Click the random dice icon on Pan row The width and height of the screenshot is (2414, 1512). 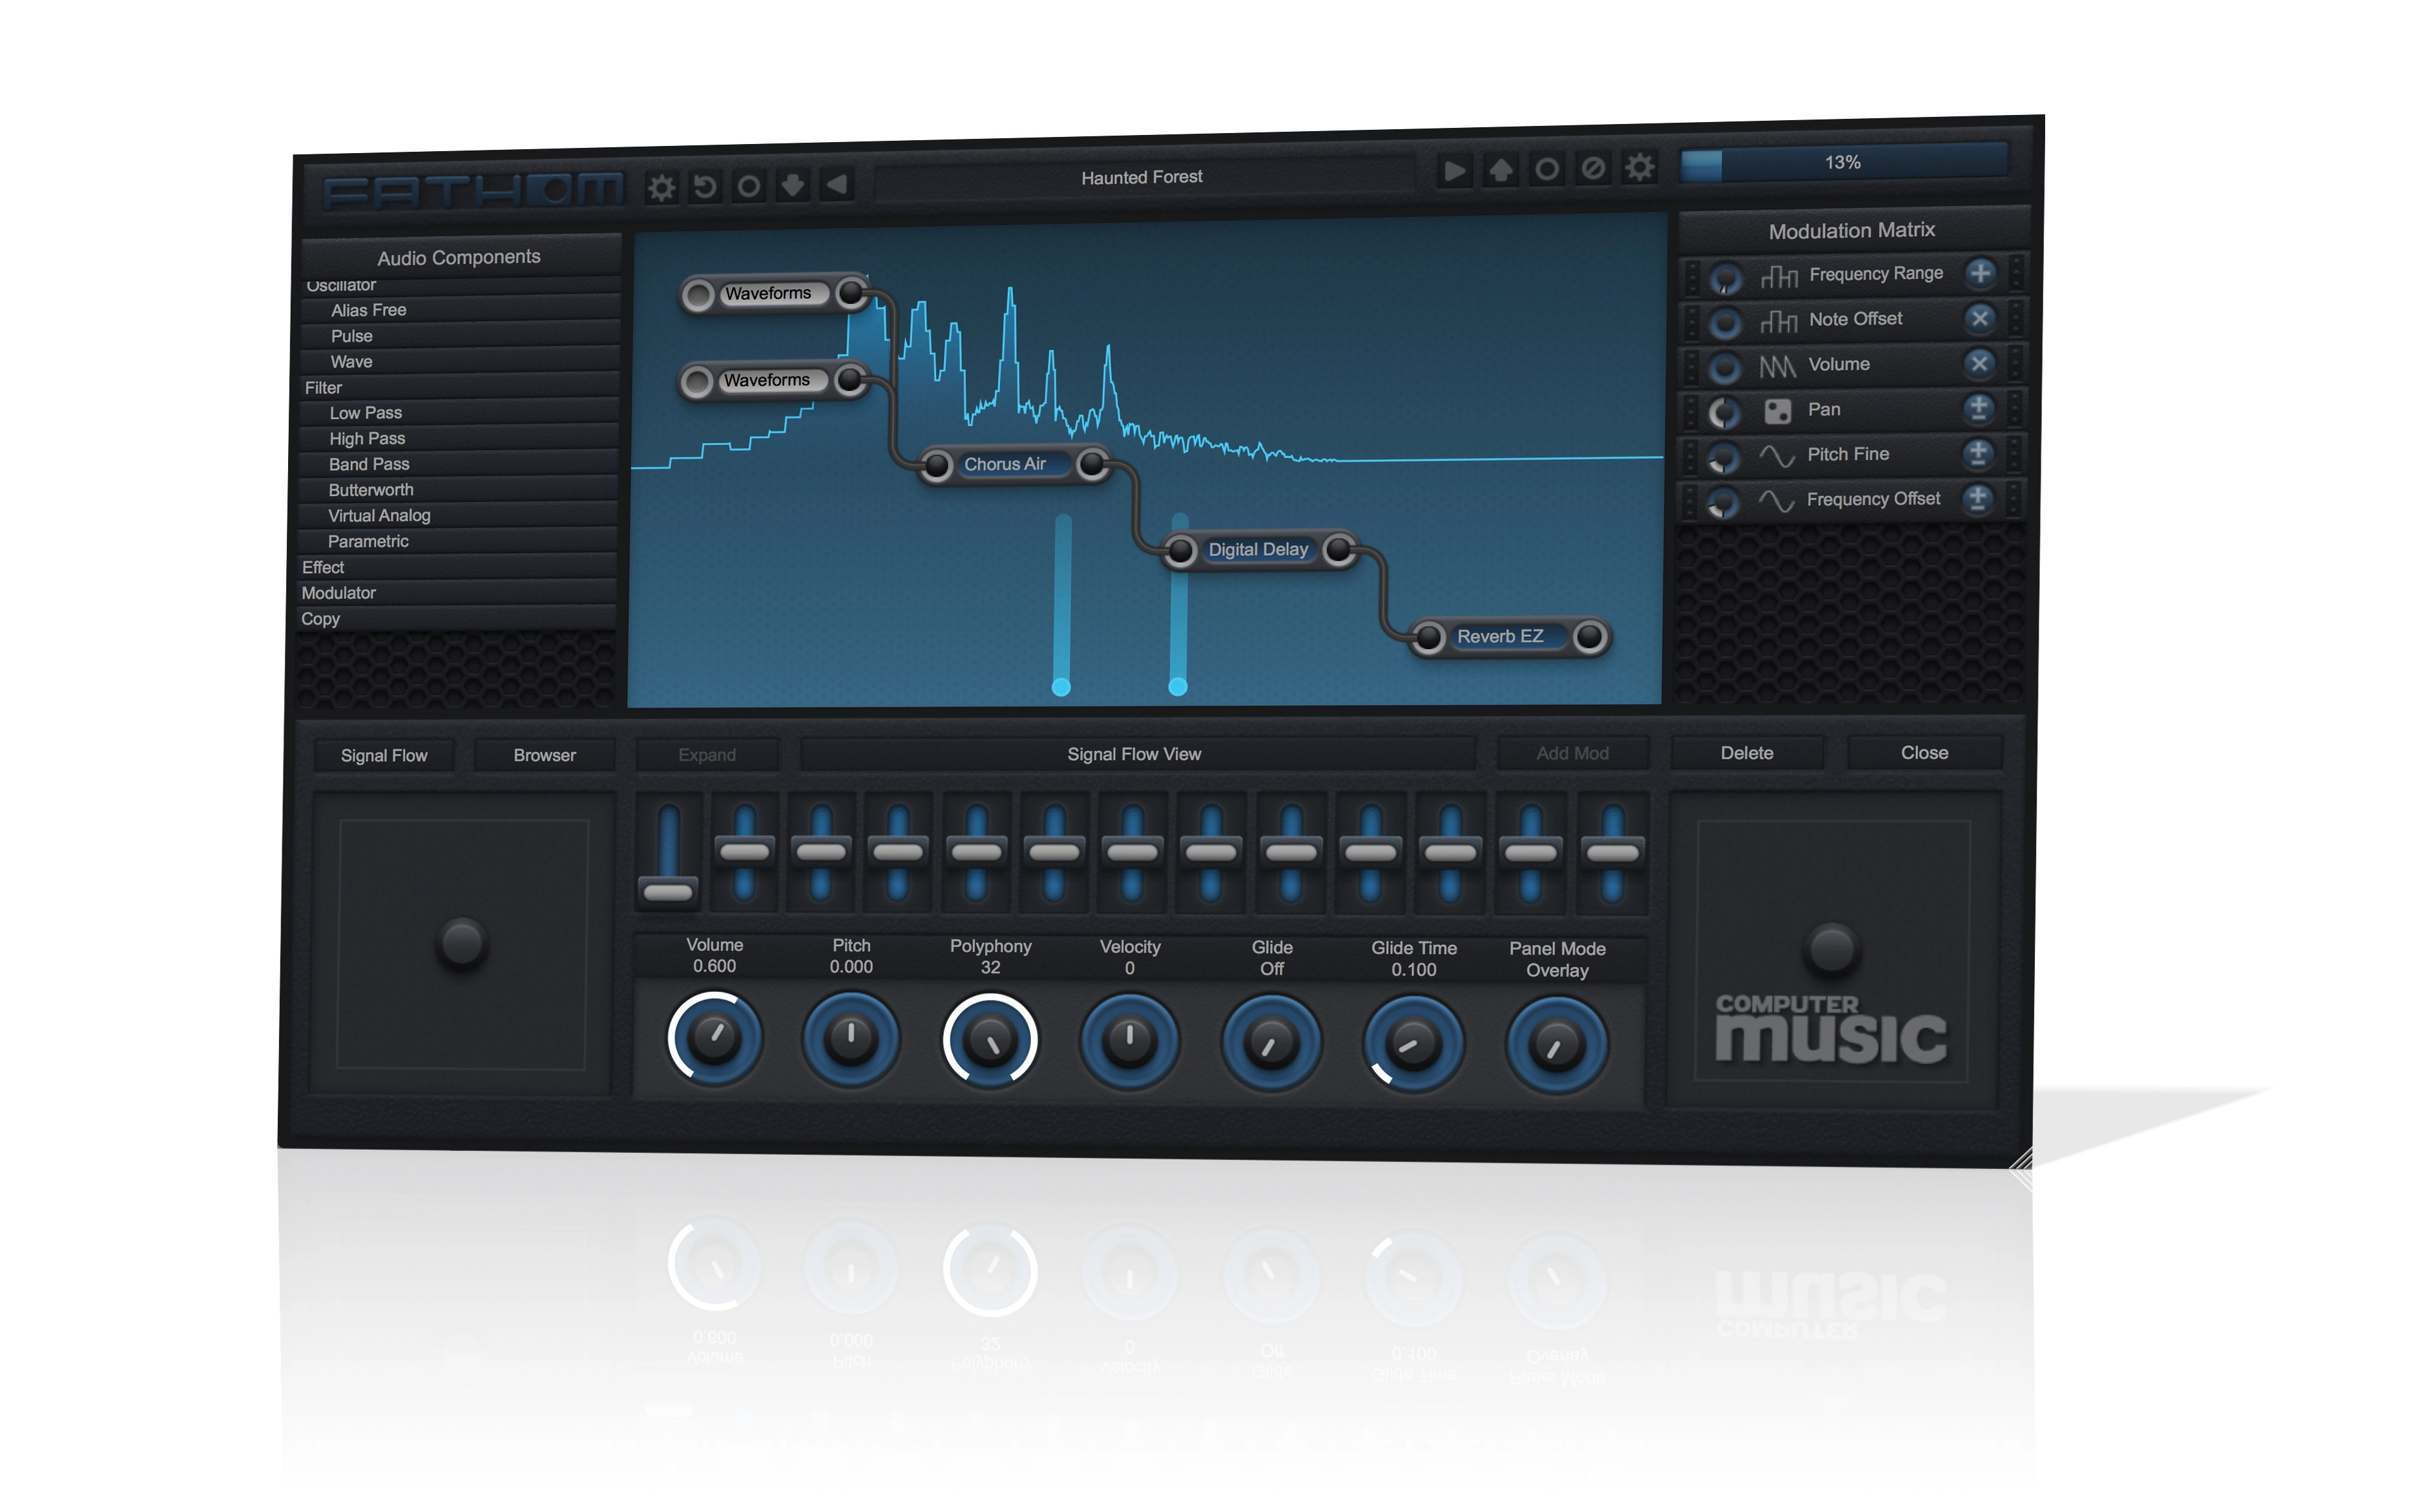pos(1778,411)
